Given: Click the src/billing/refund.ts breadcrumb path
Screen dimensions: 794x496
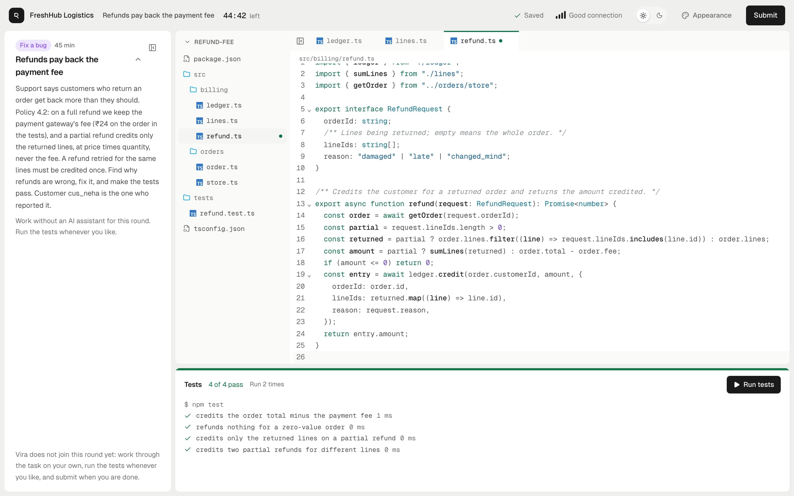Looking at the screenshot, I should click(336, 58).
